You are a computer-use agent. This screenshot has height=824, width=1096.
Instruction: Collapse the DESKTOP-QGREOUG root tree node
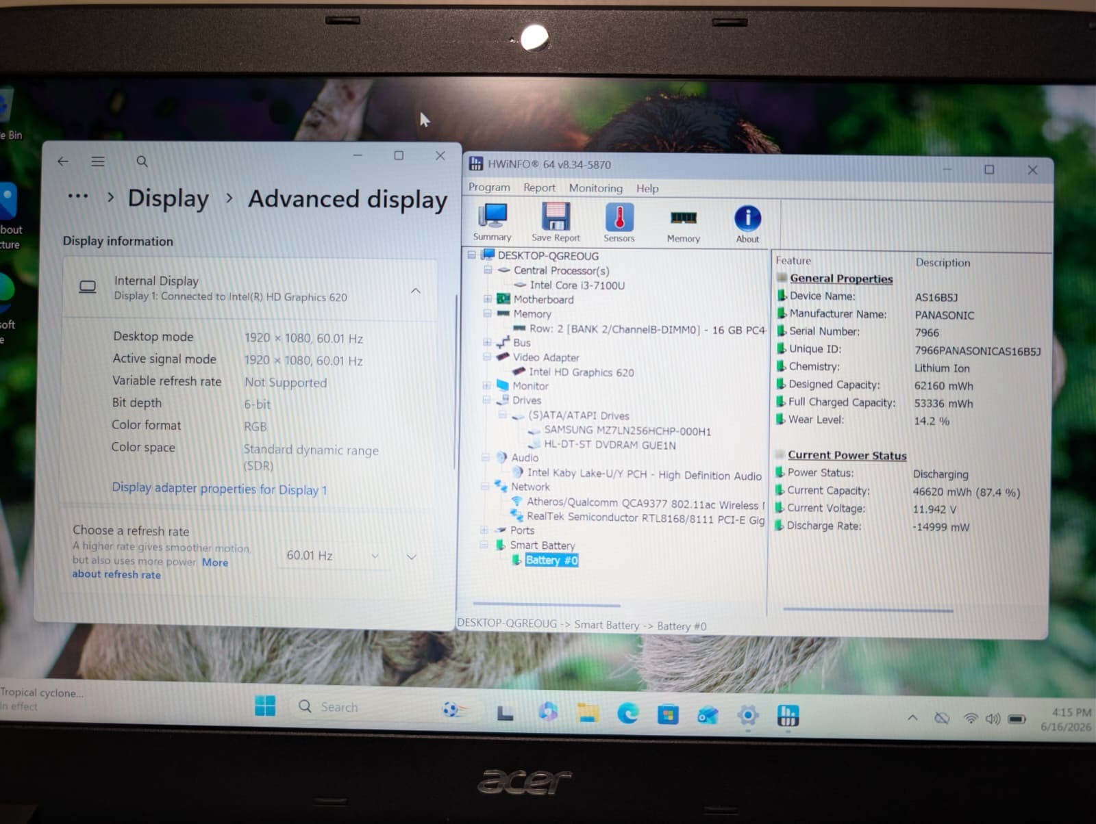coord(471,255)
